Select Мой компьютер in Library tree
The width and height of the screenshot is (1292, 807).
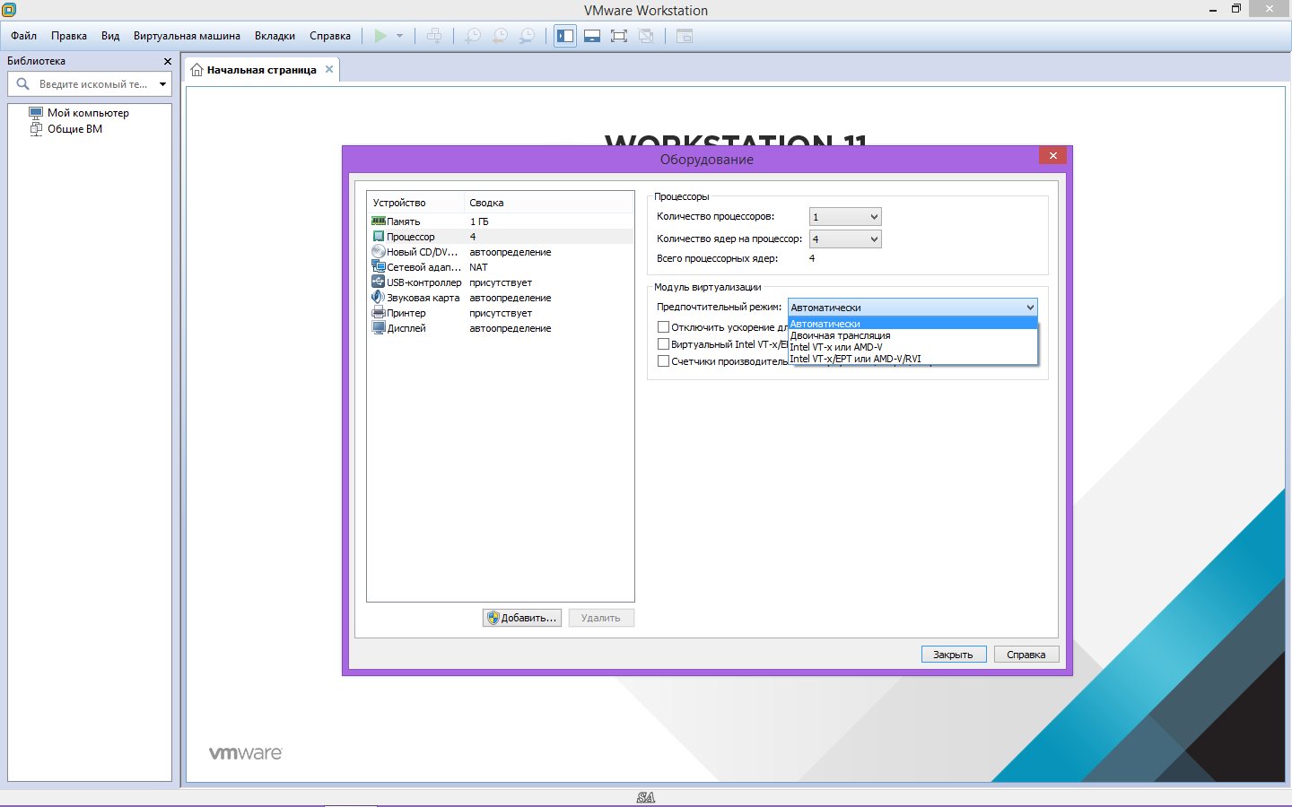click(88, 113)
